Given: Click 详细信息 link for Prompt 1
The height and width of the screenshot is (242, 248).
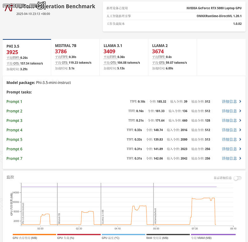Looking at the screenshot, I should (229, 101).
